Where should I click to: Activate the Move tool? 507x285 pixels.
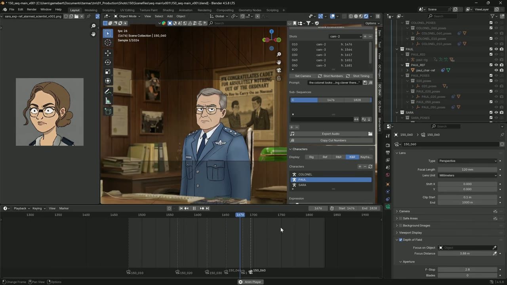[x=108, y=53]
